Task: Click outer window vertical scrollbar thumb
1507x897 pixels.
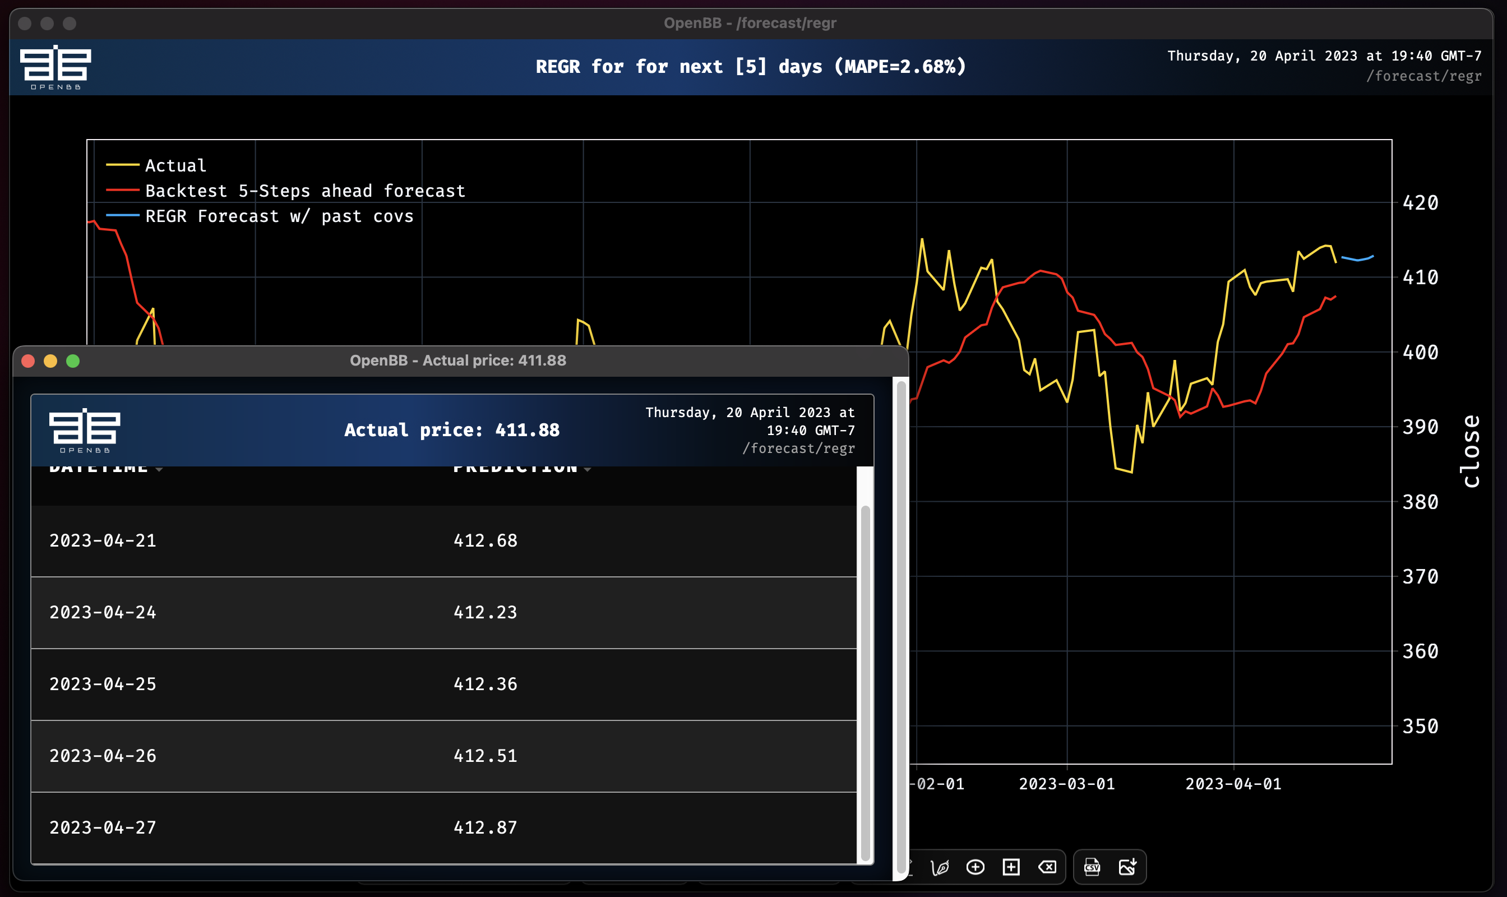Action: point(901,626)
